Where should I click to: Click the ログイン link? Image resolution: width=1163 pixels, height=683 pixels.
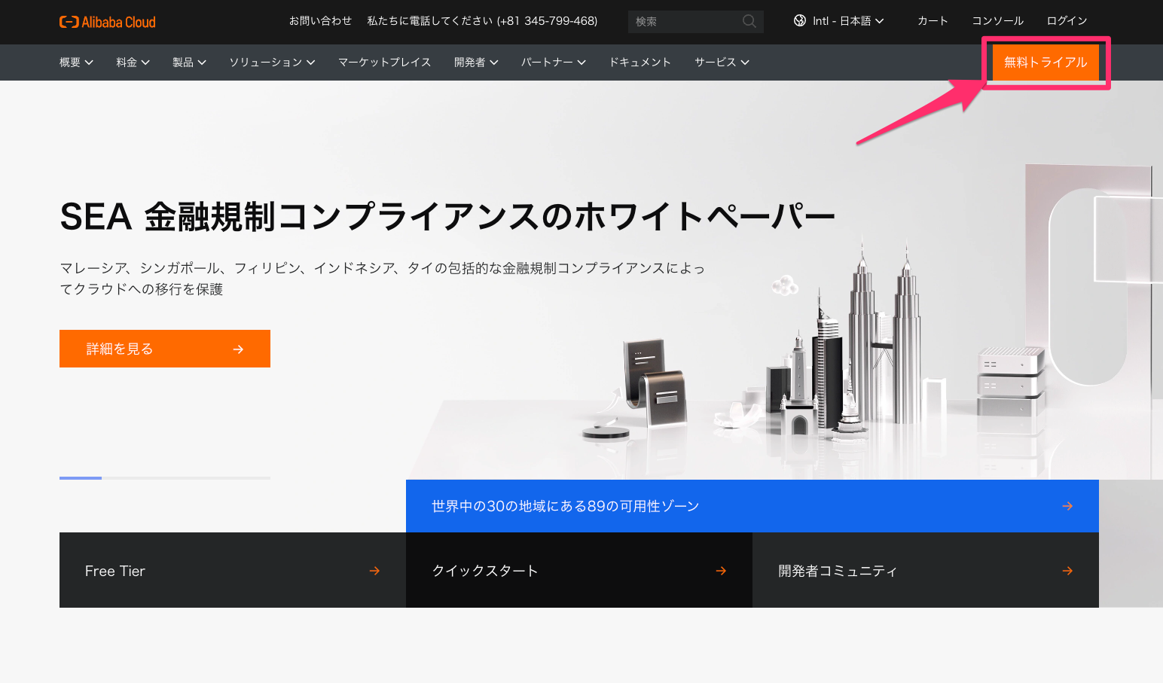click(x=1067, y=21)
